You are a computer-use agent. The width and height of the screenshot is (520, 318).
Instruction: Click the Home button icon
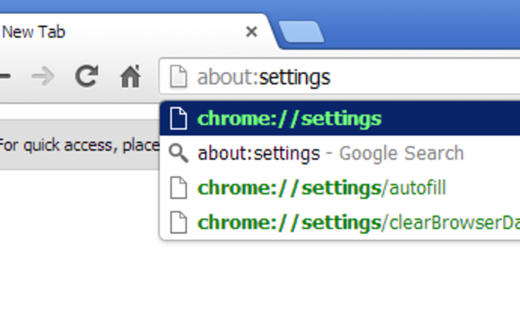pos(129,76)
